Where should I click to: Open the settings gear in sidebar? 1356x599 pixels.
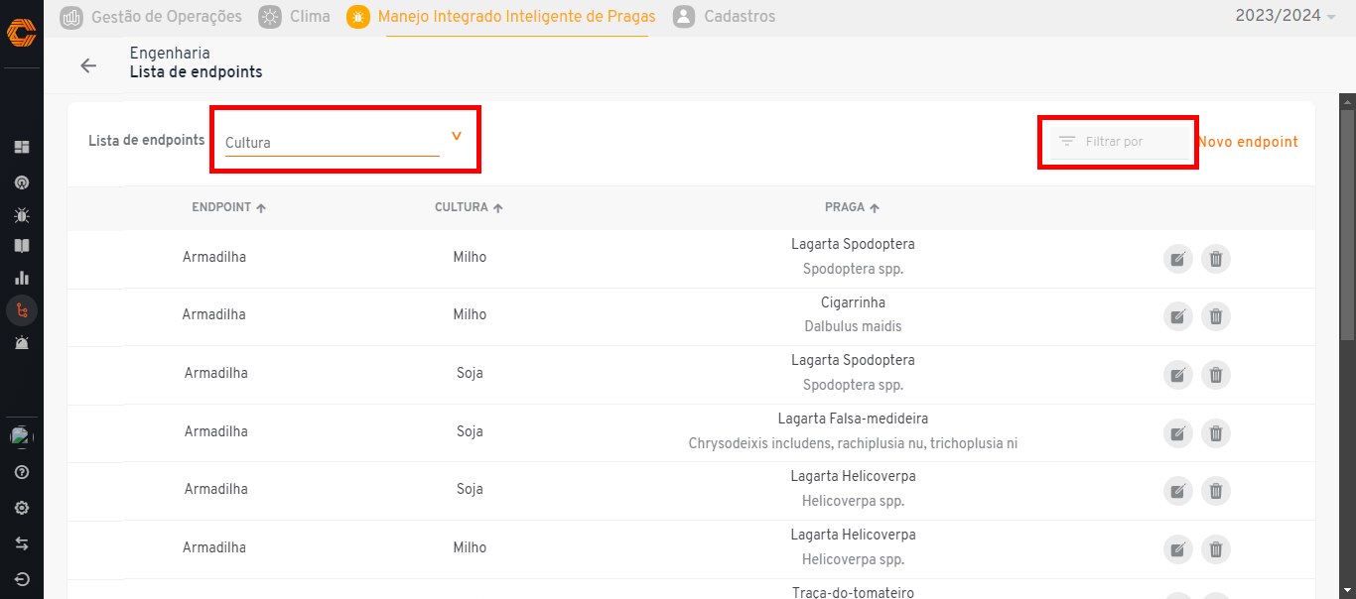click(22, 508)
